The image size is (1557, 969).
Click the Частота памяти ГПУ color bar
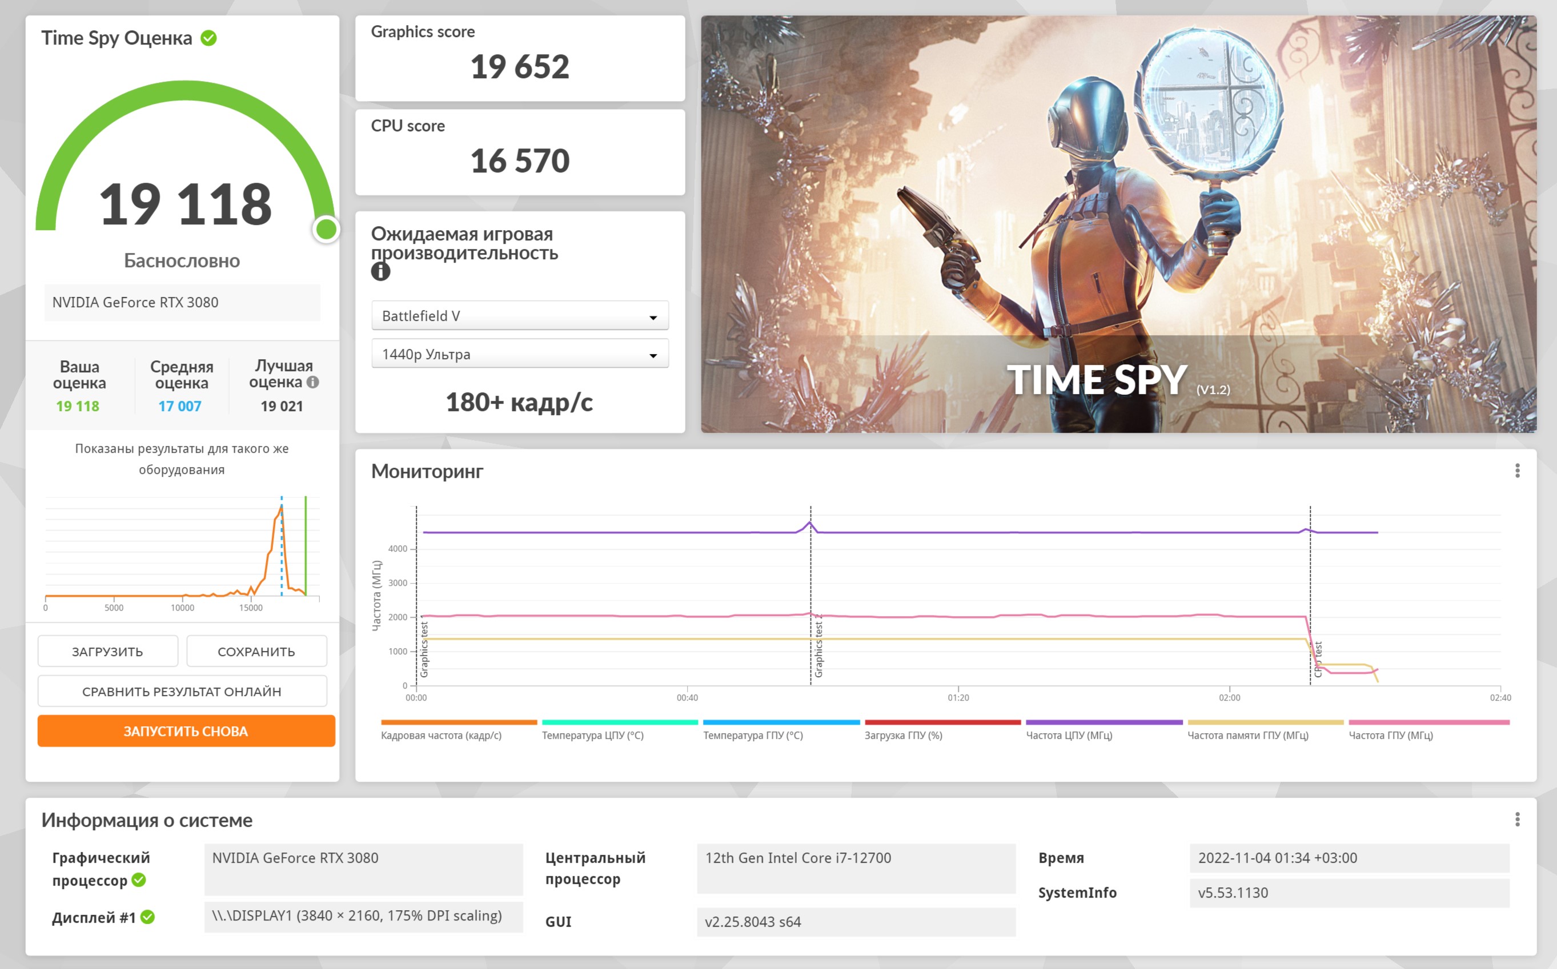click(x=1265, y=722)
